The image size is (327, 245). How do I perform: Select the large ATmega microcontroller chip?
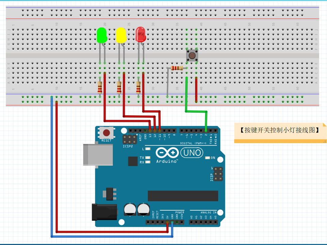(183, 196)
